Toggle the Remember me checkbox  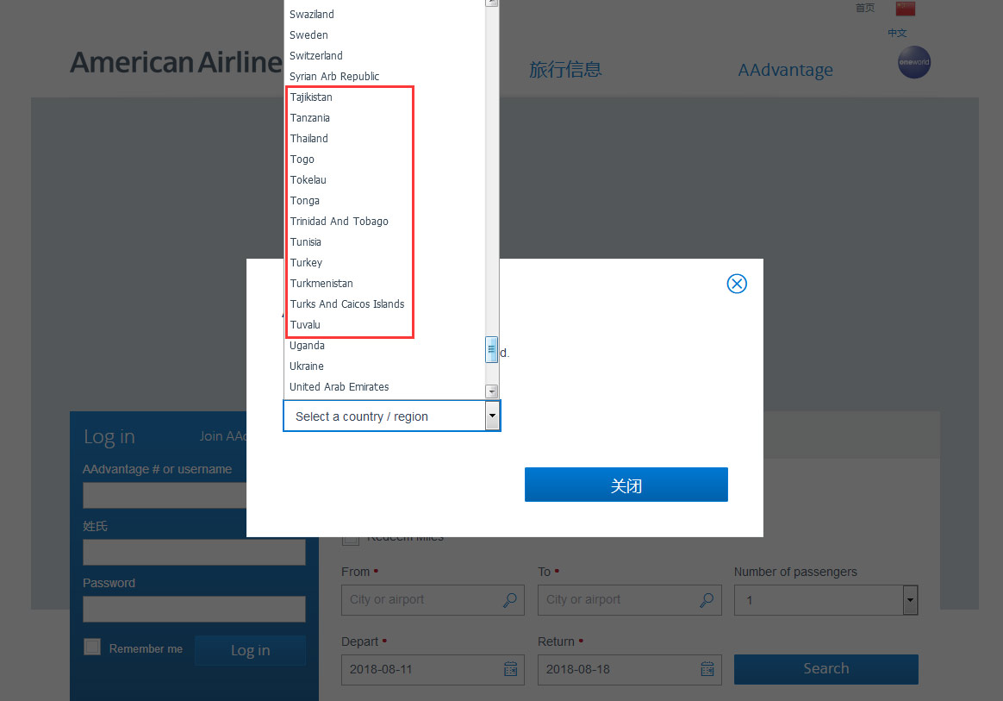coord(92,648)
